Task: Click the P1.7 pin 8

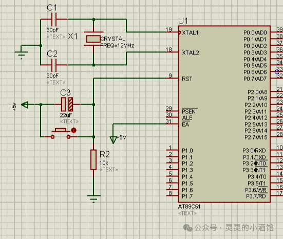Action: coord(172,196)
